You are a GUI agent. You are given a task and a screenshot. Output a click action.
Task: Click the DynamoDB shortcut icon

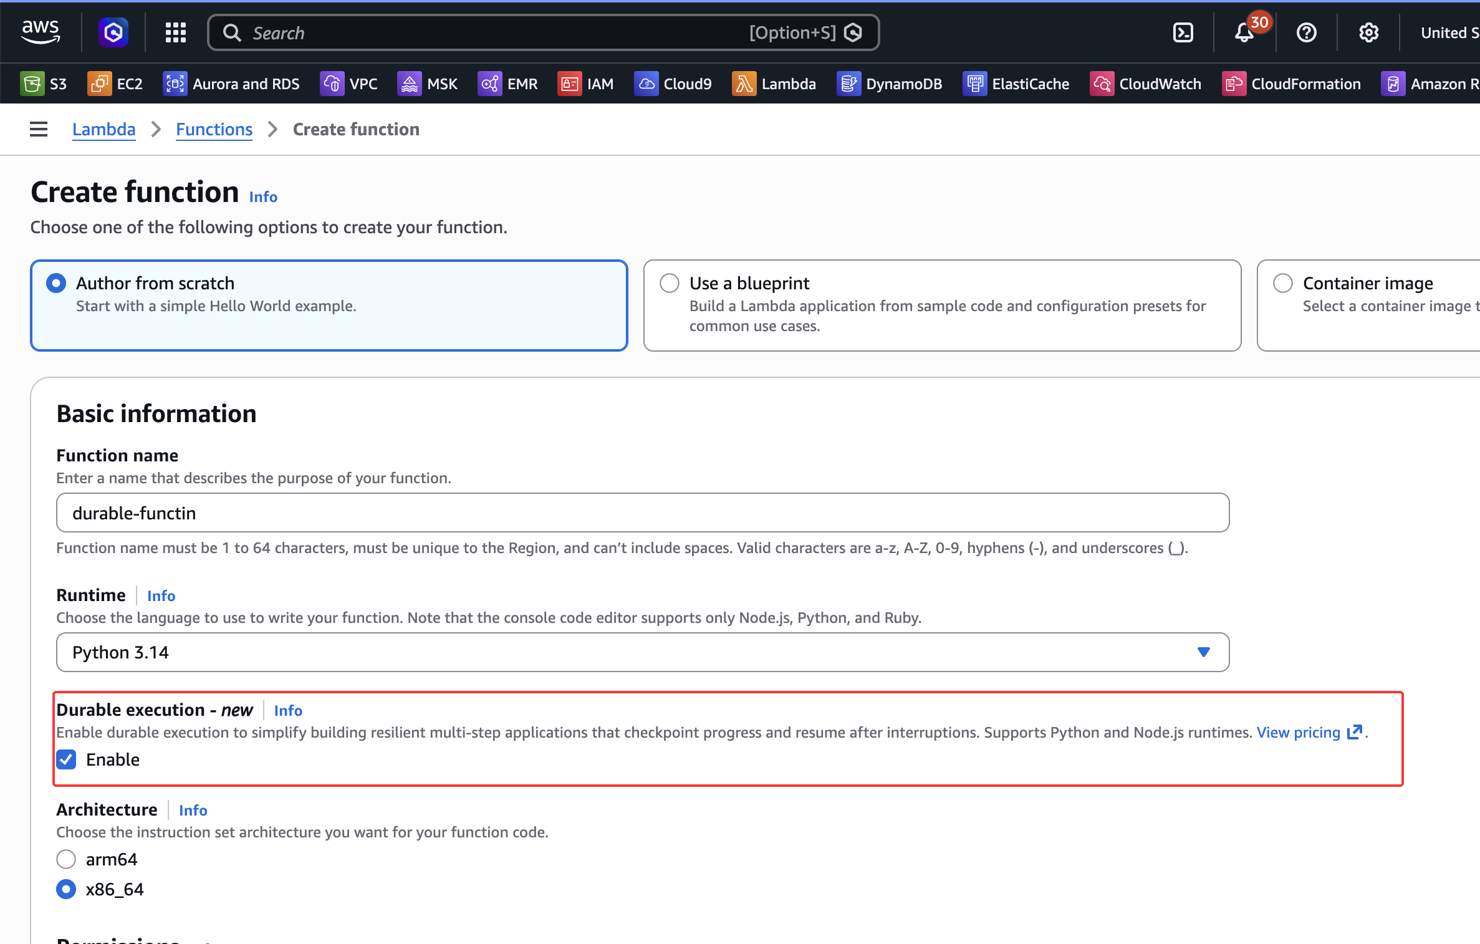click(848, 84)
